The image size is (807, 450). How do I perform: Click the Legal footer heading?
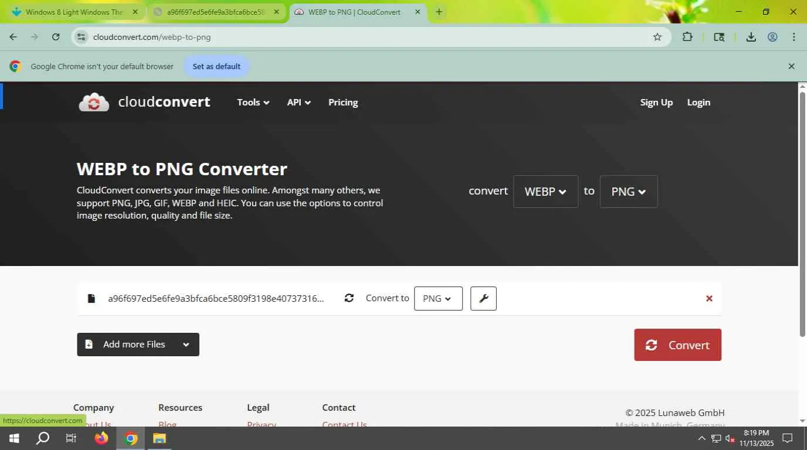pyautogui.click(x=258, y=407)
